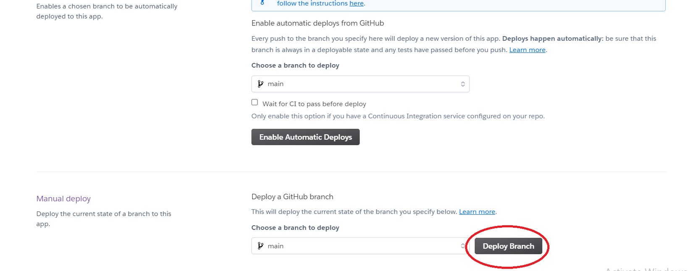Viewport: 693px width, 271px height.
Task: Enable the Wait for CI checkbox
Action: tap(255, 102)
